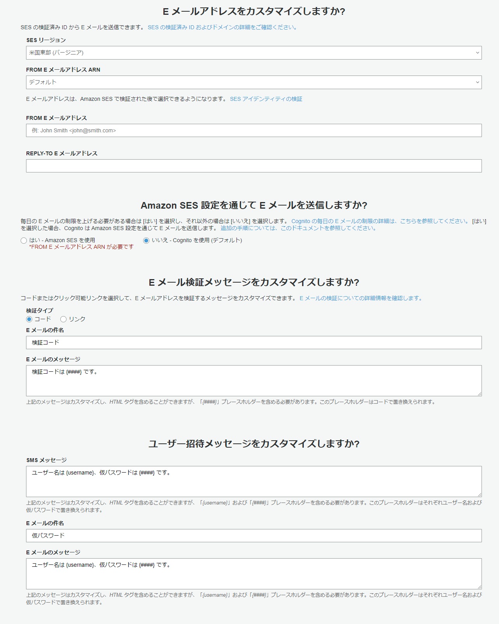This screenshot has height=624, width=499.
Task: Click the 'E メール検証メッセージをカスタマイズしますか?' heading
Action: 254,282
